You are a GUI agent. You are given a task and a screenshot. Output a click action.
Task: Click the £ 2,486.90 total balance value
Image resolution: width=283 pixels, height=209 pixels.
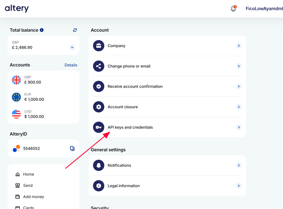tap(22, 47)
